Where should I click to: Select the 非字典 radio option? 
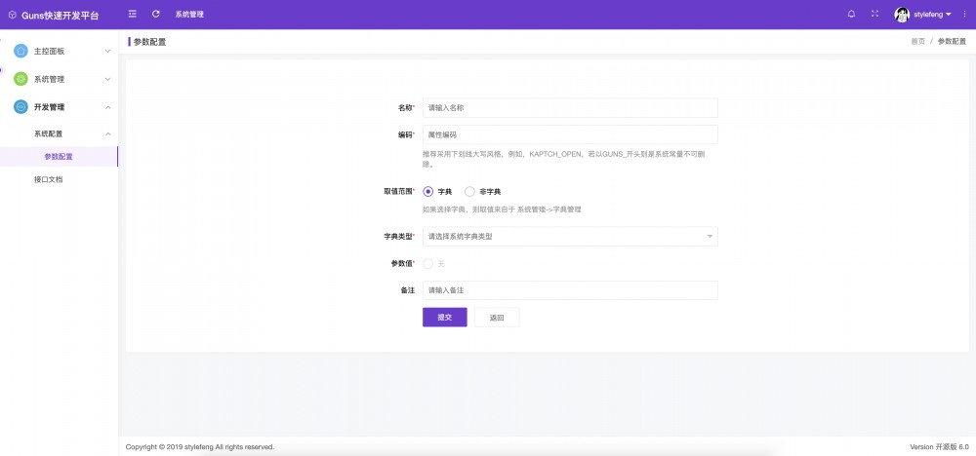470,191
